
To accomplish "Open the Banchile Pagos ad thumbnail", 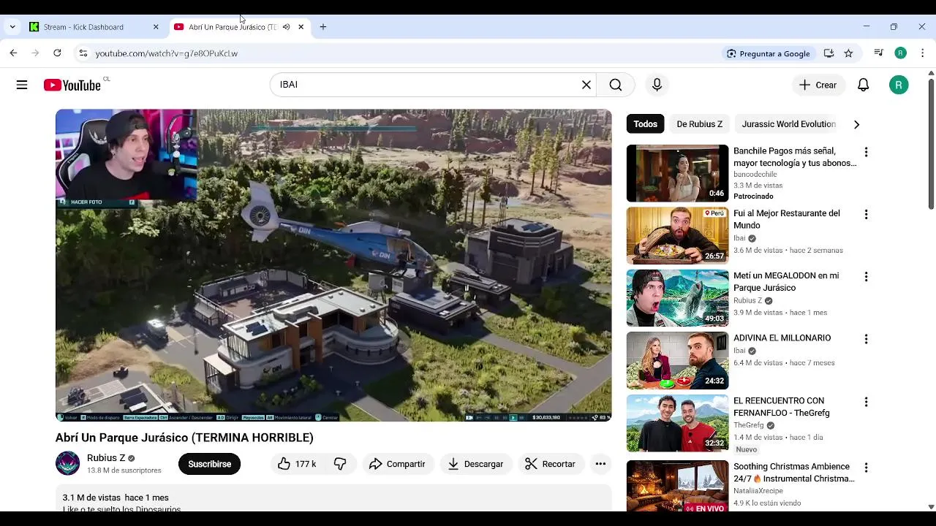I will 677,173.
